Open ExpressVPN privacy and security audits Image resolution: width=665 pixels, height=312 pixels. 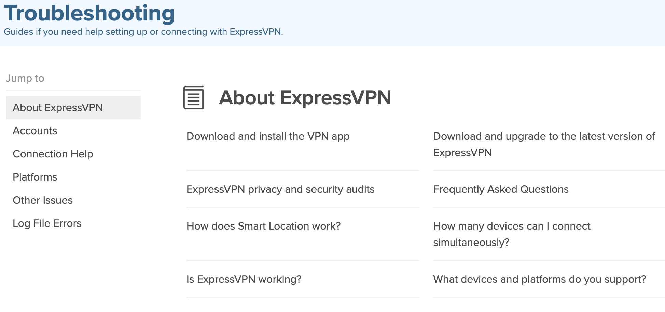(280, 189)
